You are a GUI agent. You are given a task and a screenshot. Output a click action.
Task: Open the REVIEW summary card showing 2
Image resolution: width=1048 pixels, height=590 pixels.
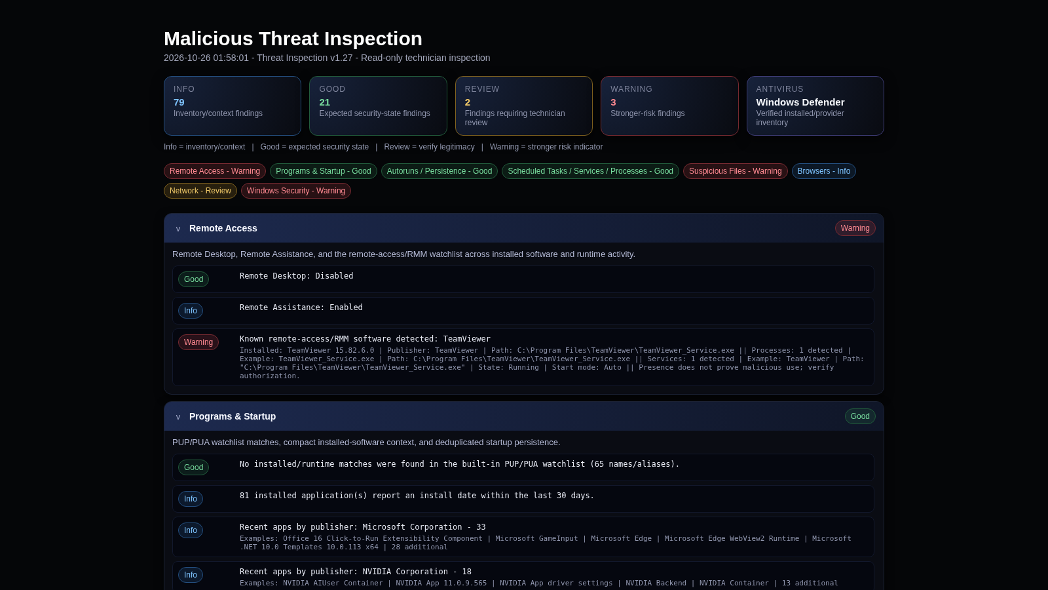coord(524,106)
